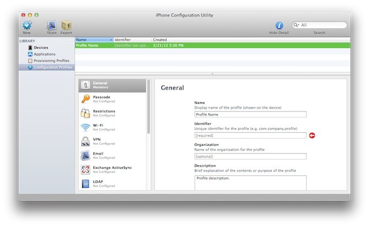Sort by the Name column header
Viewport: 369px width, 227px height.
tap(94, 40)
